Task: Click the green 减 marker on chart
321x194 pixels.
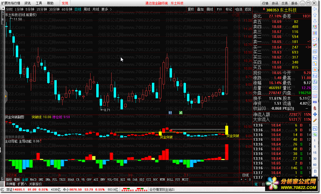Action: [x=181, y=113]
